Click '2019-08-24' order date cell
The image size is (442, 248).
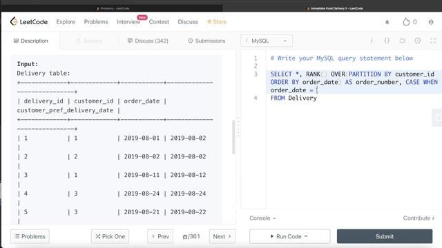point(142,194)
